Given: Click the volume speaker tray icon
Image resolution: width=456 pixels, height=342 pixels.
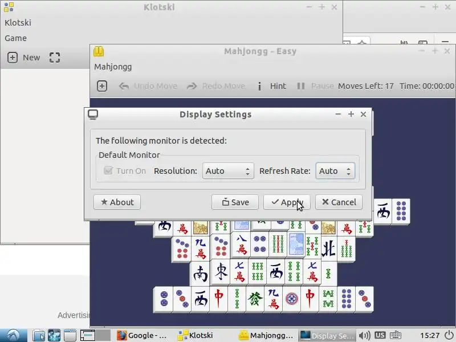Looking at the screenshot, I should [364, 336].
